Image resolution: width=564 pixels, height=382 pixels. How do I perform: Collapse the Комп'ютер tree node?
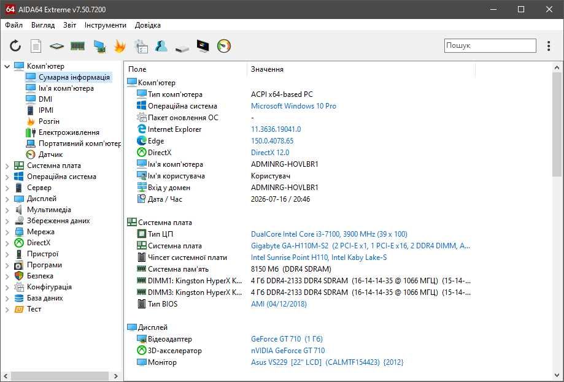(7, 66)
